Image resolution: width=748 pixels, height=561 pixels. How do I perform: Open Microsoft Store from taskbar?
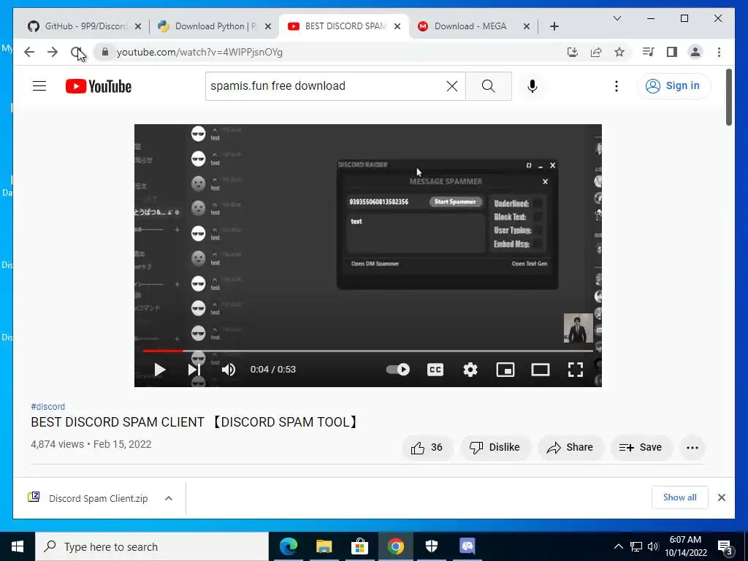click(x=359, y=546)
